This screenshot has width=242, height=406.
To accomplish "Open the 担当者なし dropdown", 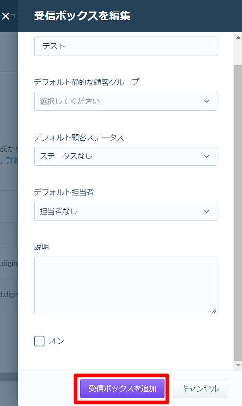I will pos(126,211).
